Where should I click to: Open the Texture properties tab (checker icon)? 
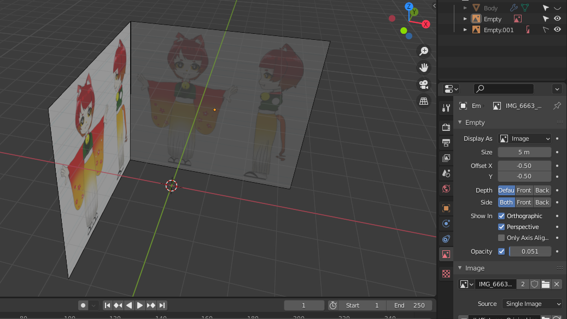pos(446,274)
